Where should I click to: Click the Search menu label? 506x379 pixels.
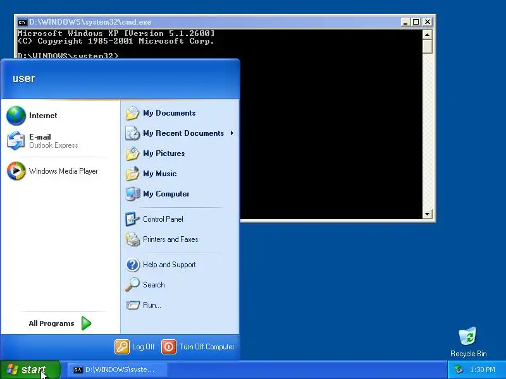tap(154, 285)
